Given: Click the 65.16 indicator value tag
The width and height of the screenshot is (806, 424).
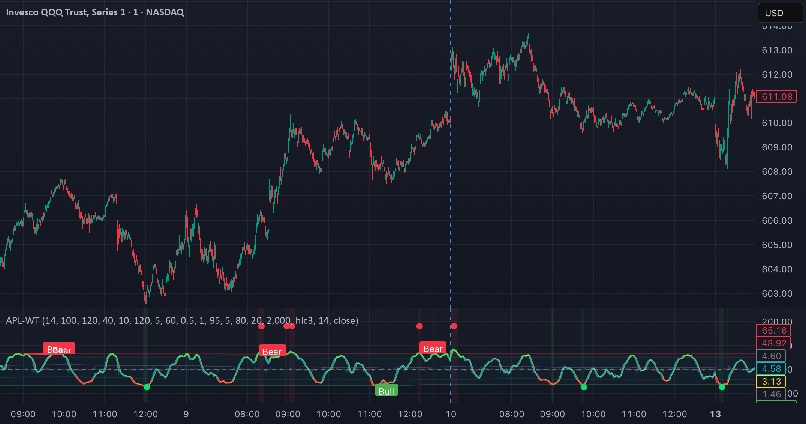Looking at the screenshot, I should click(774, 331).
